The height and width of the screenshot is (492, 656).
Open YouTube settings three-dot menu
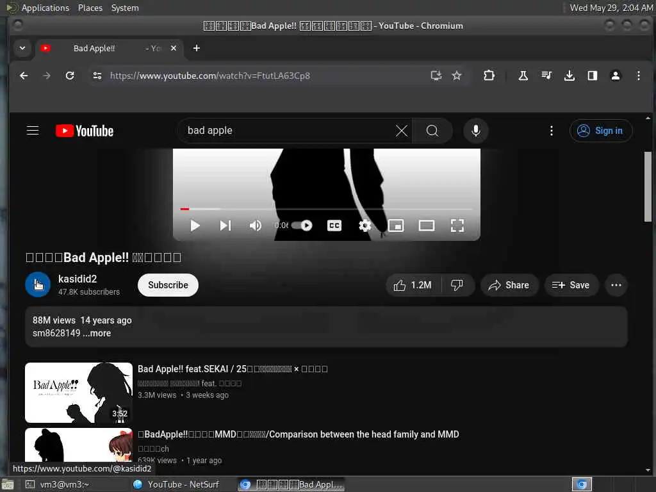pyautogui.click(x=552, y=131)
